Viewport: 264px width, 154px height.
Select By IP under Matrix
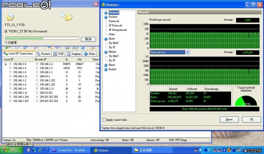coord(112,60)
